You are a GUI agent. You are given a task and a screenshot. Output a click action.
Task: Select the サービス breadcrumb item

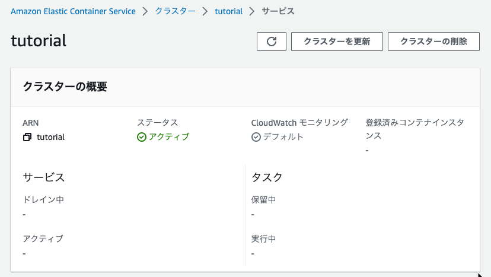pyautogui.click(x=278, y=11)
